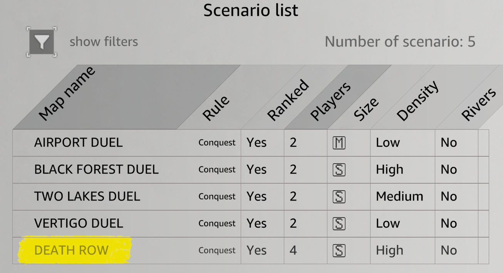Viewport: 503px width, 273px height.
Task: Click the S size icon for Death Row
Action: pos(339,251)
